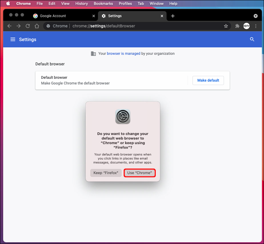Open the History menu
264x244 pixels.
(82, 3)
